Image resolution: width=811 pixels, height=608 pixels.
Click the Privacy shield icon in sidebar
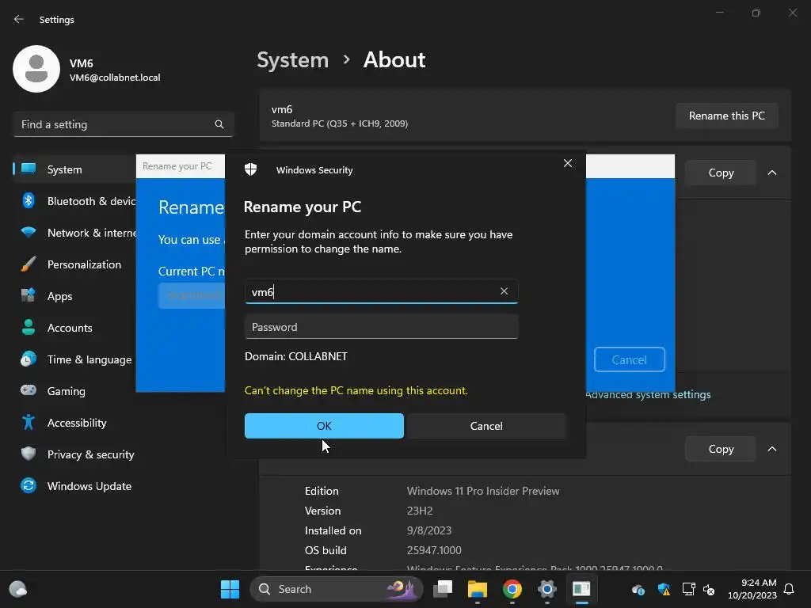[29, 454]
